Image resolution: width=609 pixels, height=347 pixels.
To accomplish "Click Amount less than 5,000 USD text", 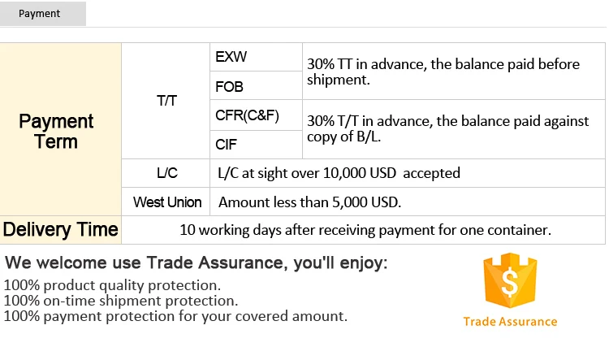I will click(x=310, y=202).
